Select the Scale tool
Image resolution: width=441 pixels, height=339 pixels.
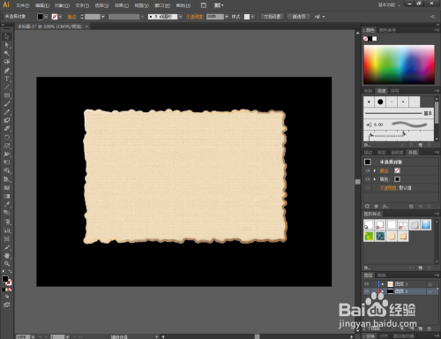click(7, 146)
